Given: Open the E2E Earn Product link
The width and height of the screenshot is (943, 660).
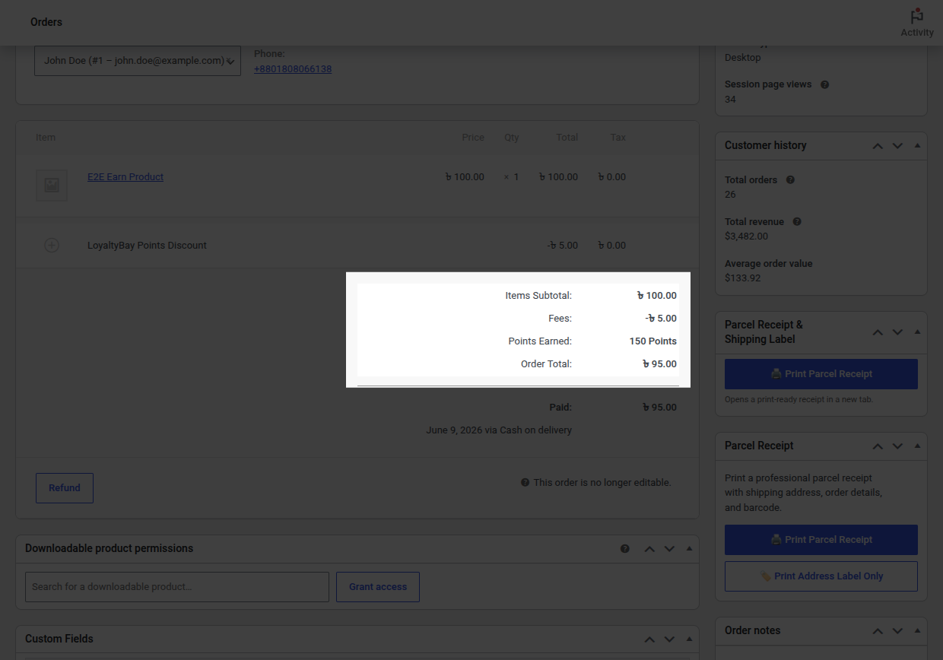Looking at the screenshot, I should pos(125,177).
